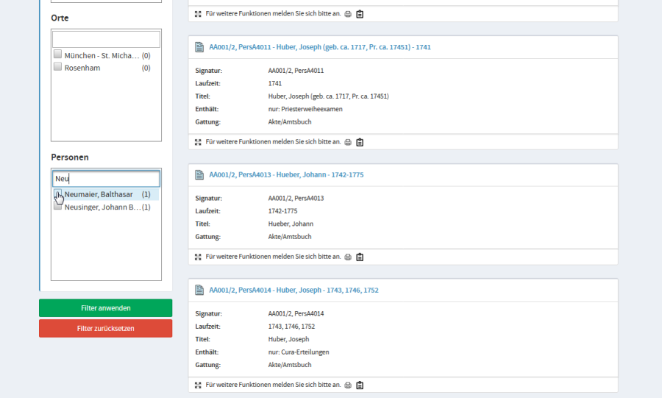Open the Hueber, Johann 1742-1775 record link
662x398 pixels.
[286, 175]
